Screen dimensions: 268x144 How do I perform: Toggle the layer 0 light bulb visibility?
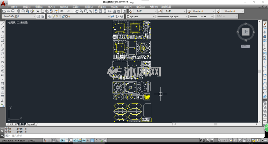pos(54,16)
